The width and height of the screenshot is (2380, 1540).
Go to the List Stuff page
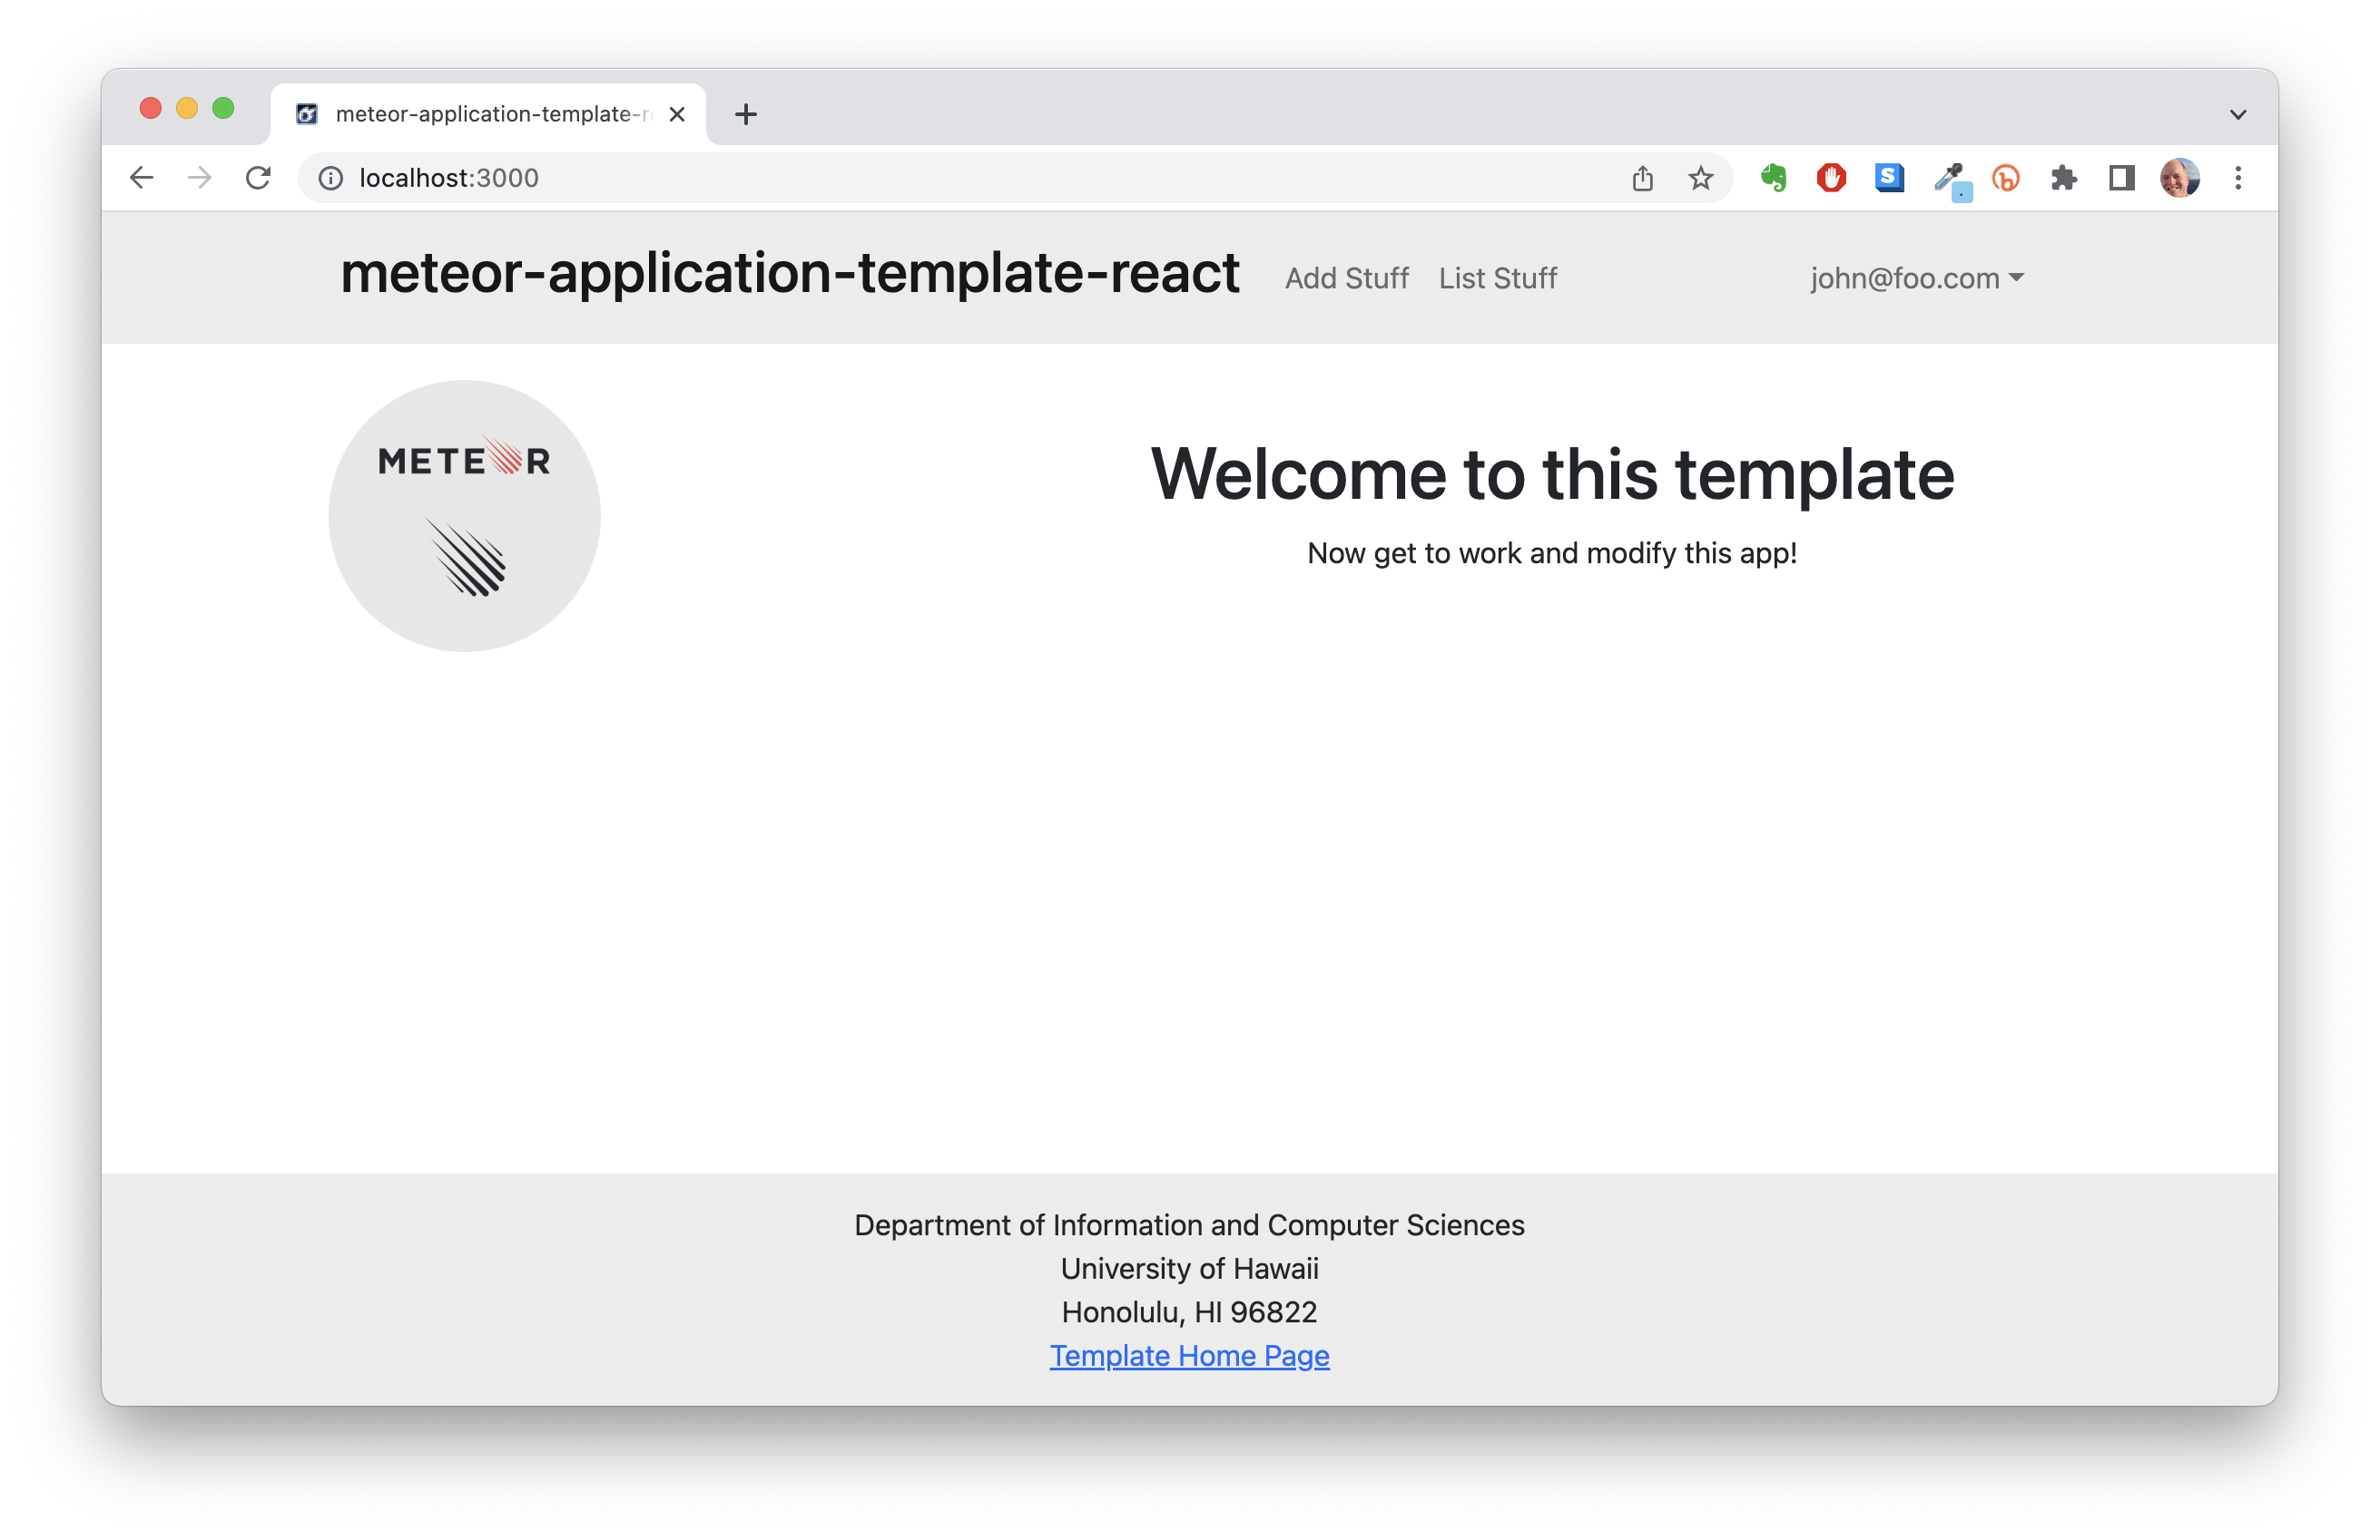click(x=1497, y=278)
